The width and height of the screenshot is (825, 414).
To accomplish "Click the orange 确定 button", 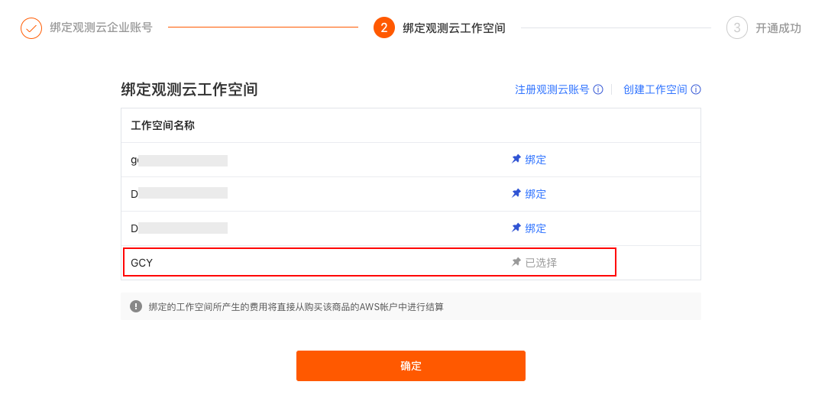I will tap(411, 366).
